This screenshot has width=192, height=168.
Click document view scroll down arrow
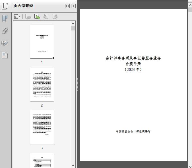click(x=190, y=166)
